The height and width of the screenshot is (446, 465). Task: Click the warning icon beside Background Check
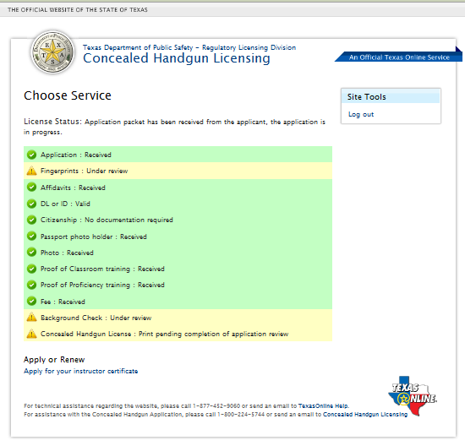pos(31,318)
